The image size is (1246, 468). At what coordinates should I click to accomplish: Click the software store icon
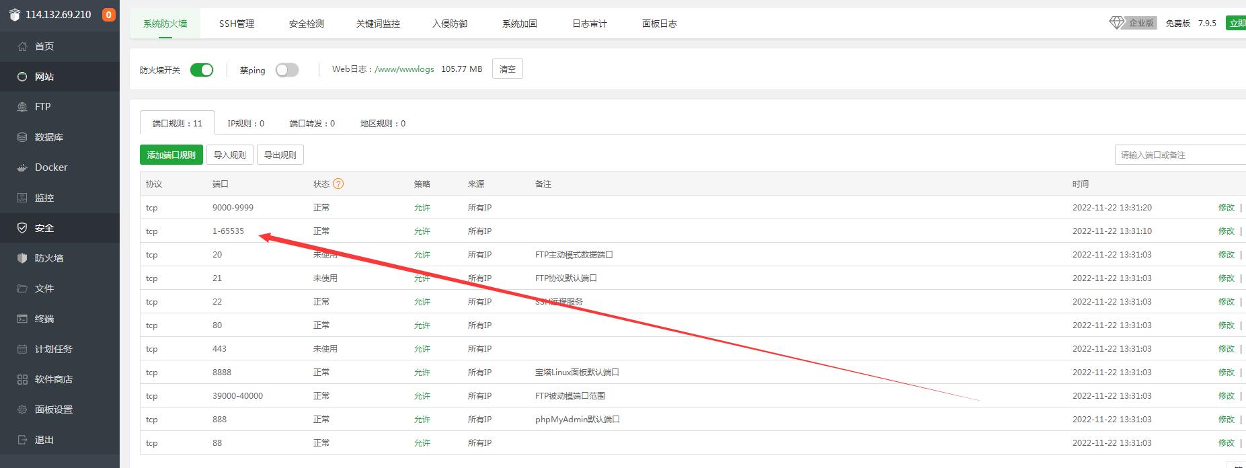pos(22,379)
